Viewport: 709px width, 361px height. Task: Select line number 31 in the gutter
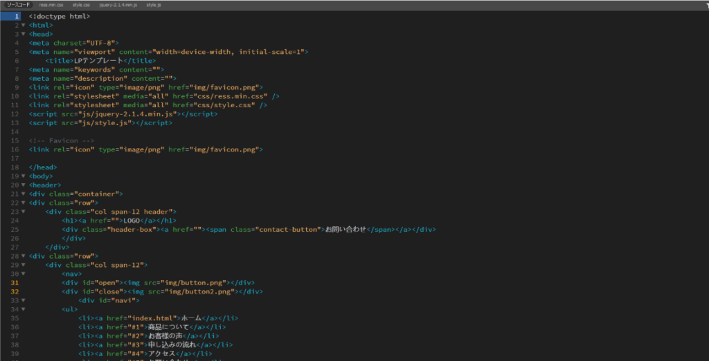click(x=15, y=282)
